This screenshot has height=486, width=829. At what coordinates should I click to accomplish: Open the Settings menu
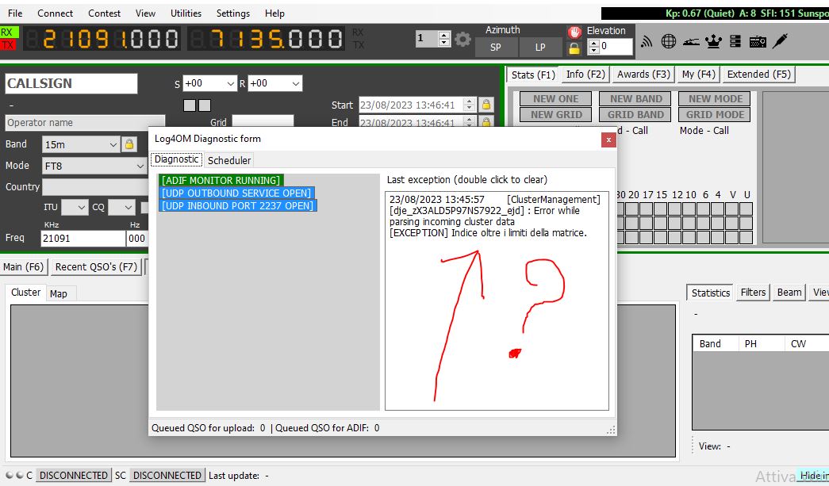[x=233, y=13]
